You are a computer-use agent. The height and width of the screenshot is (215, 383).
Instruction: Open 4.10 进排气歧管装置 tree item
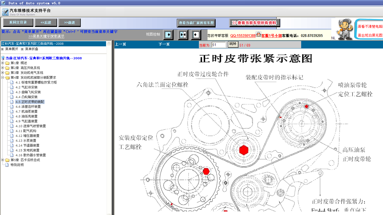[x=31, y=126]
